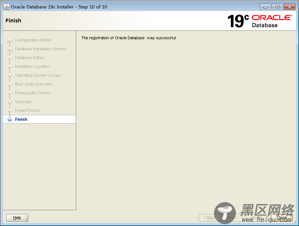Viewport: 299px width, 226px height.
Task: Click the blue Finish step bullet icon
Action: click(10, 120)
